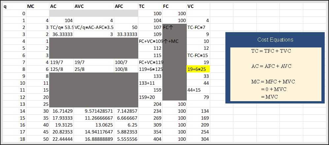Click the equation MC = MFC + MVC

tap(273, 81)
